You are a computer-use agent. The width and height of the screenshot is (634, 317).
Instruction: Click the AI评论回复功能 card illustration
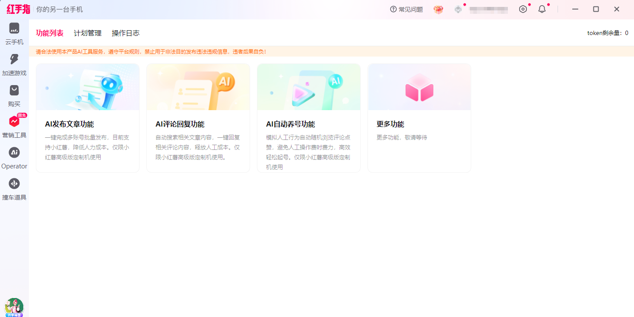tap(198, 87)
